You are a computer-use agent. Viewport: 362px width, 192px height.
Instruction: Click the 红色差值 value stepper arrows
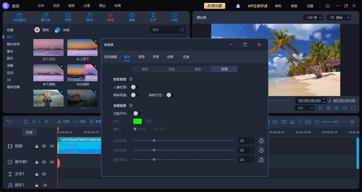click(x=251, y=141)
